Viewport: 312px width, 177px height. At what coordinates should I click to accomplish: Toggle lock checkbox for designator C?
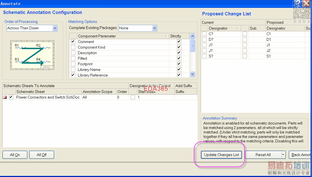point(204,34)
